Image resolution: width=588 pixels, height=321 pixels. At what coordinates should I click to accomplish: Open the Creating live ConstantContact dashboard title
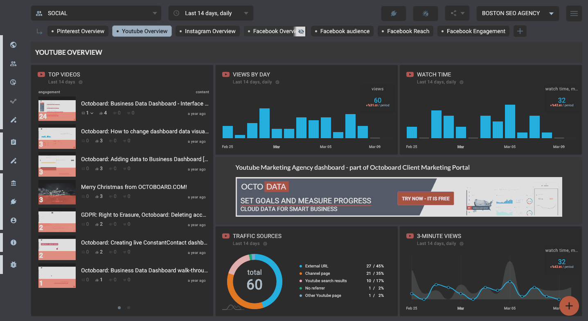144,242
